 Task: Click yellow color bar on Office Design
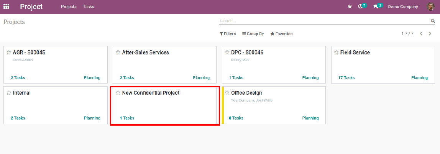(223, 105)
